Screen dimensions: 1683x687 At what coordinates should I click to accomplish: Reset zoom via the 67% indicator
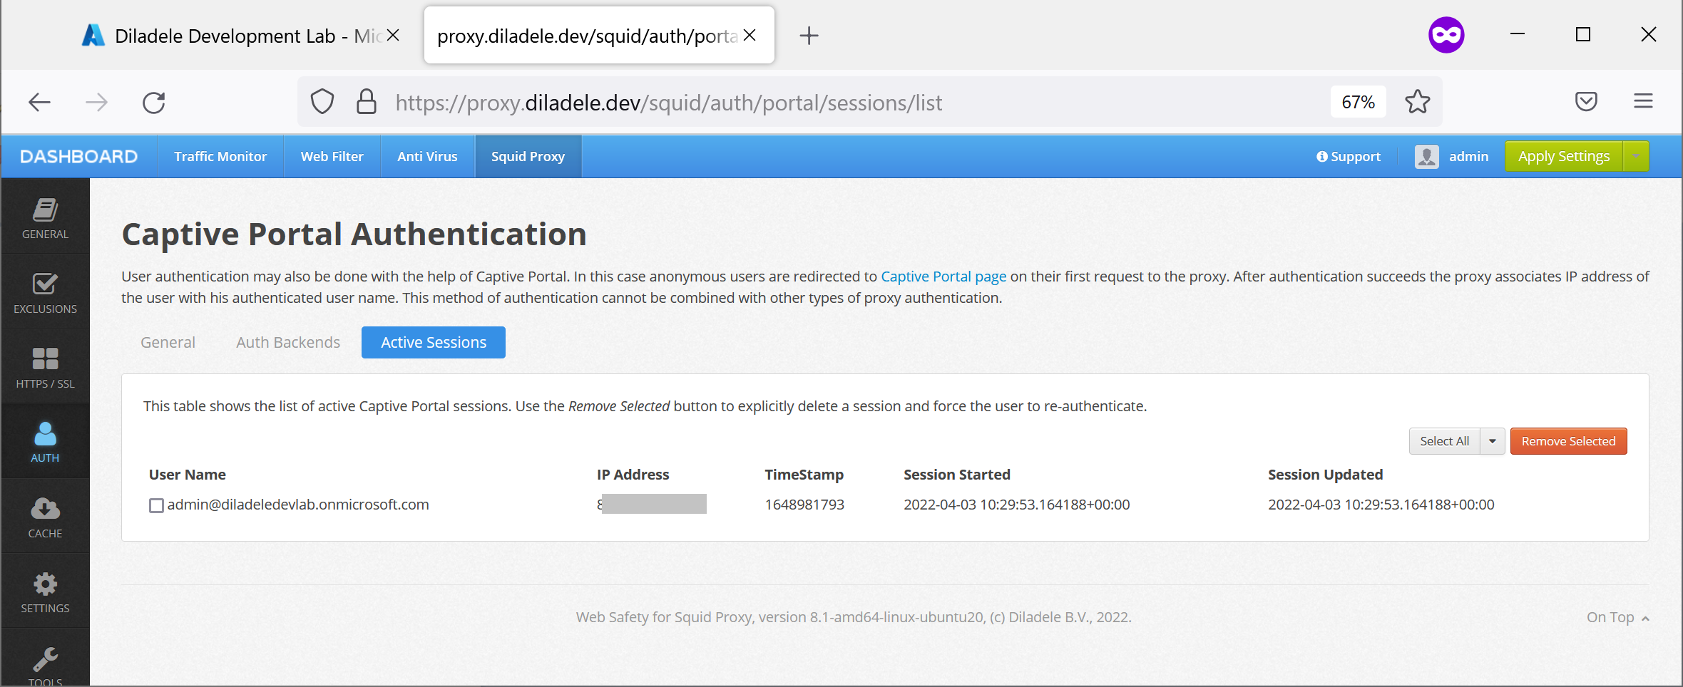click(x=1358, y=102)
